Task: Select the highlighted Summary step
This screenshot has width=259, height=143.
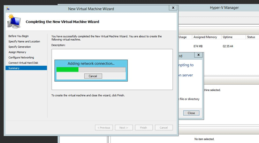Action: click(x=14, y=68)
